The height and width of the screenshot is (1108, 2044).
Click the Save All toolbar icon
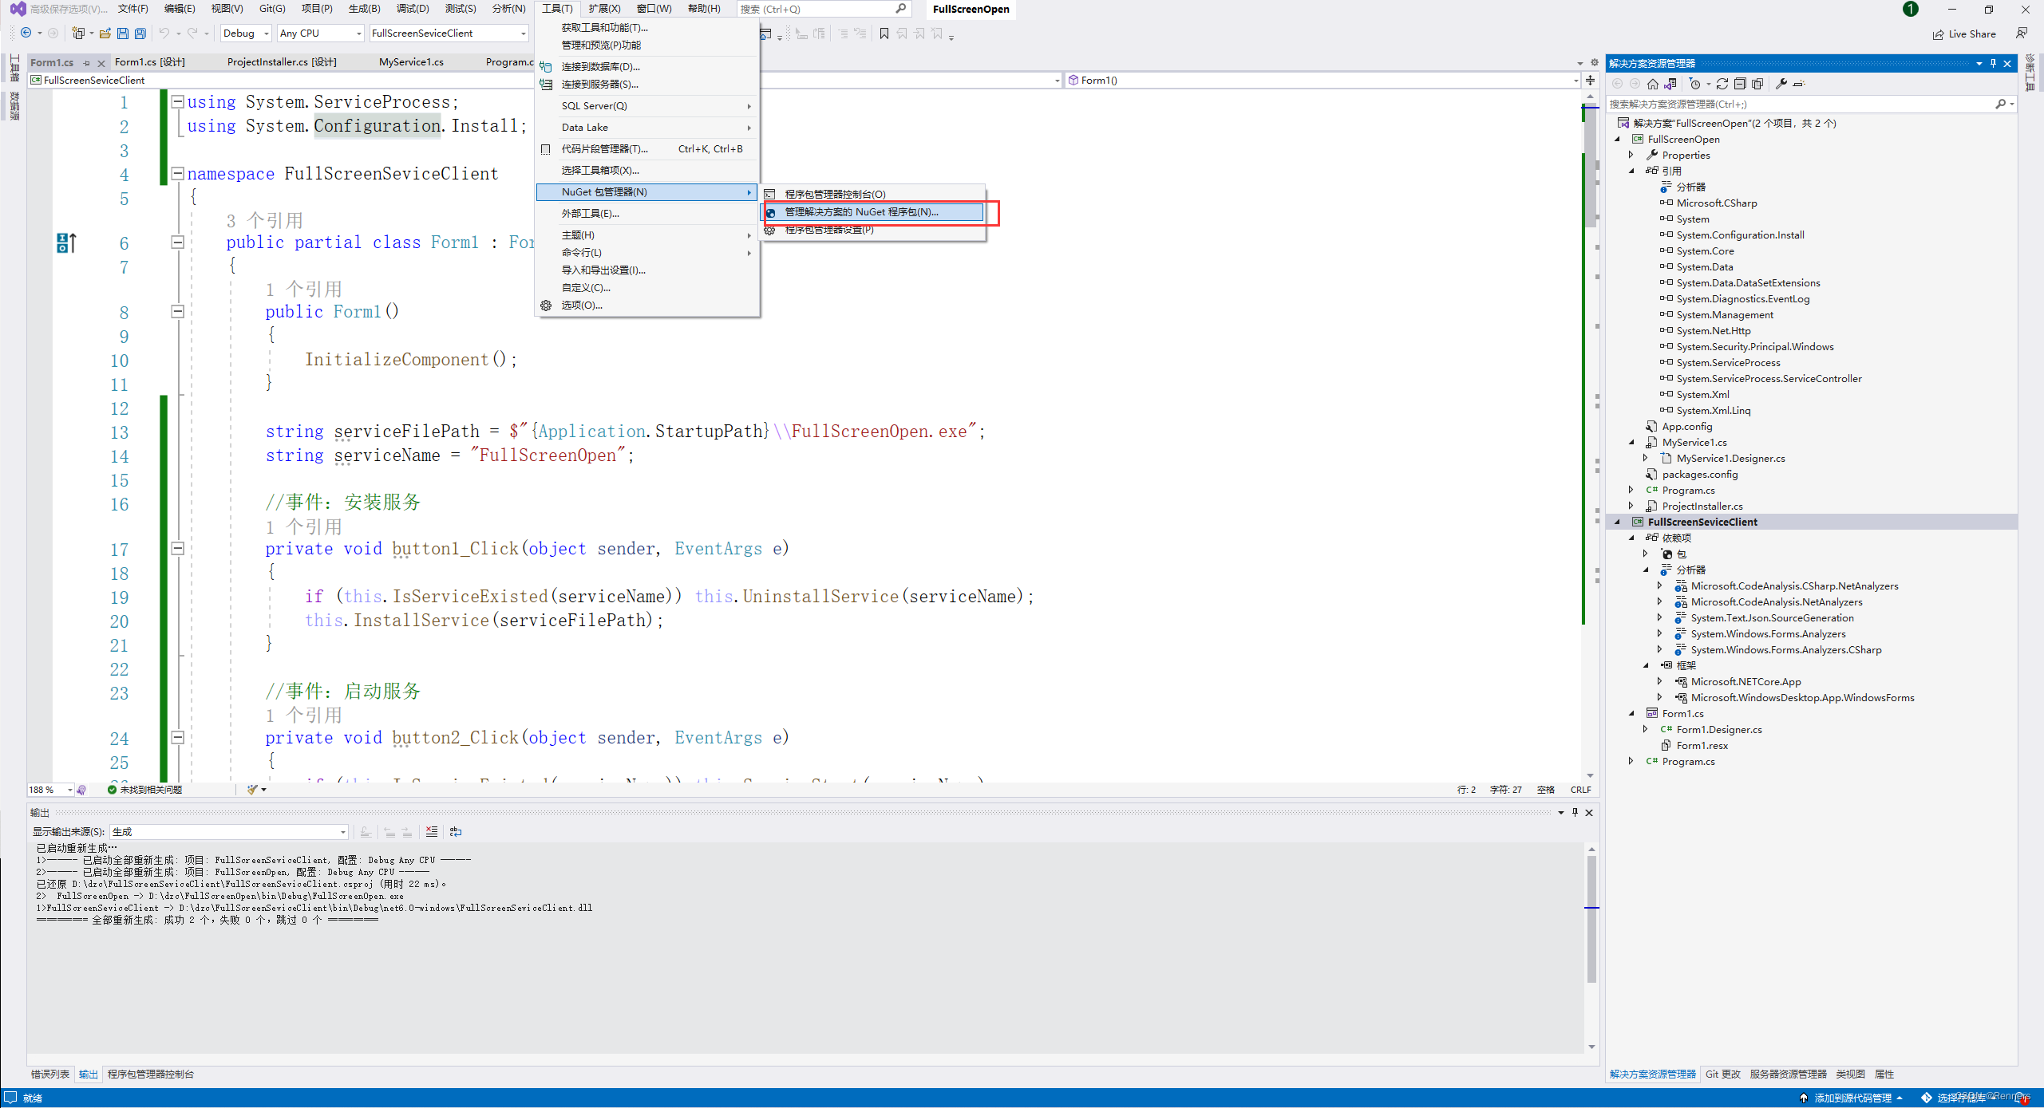(140, 34)
